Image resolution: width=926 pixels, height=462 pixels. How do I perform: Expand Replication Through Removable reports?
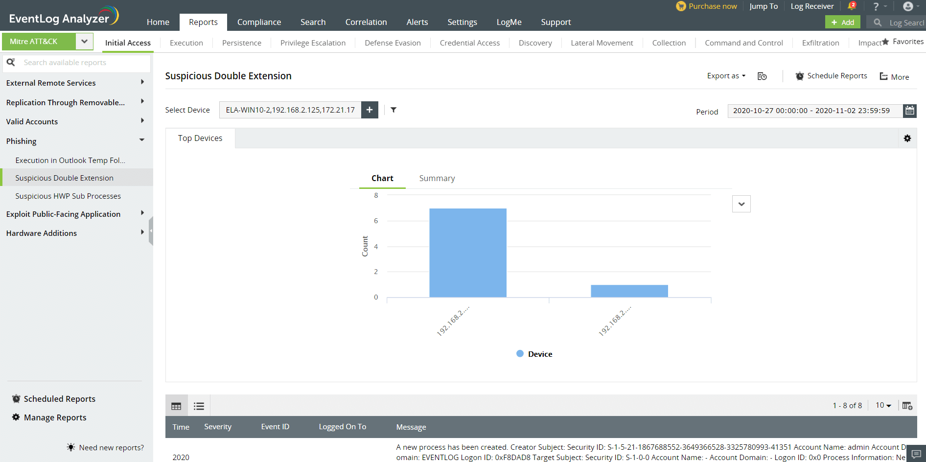[142, 101]
